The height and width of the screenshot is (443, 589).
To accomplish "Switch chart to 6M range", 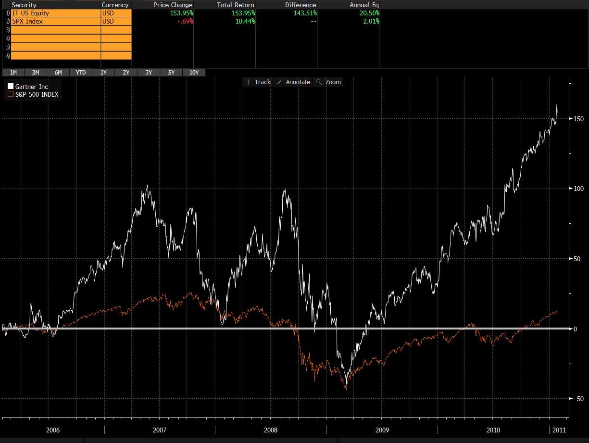I will (x=58, y=73).
